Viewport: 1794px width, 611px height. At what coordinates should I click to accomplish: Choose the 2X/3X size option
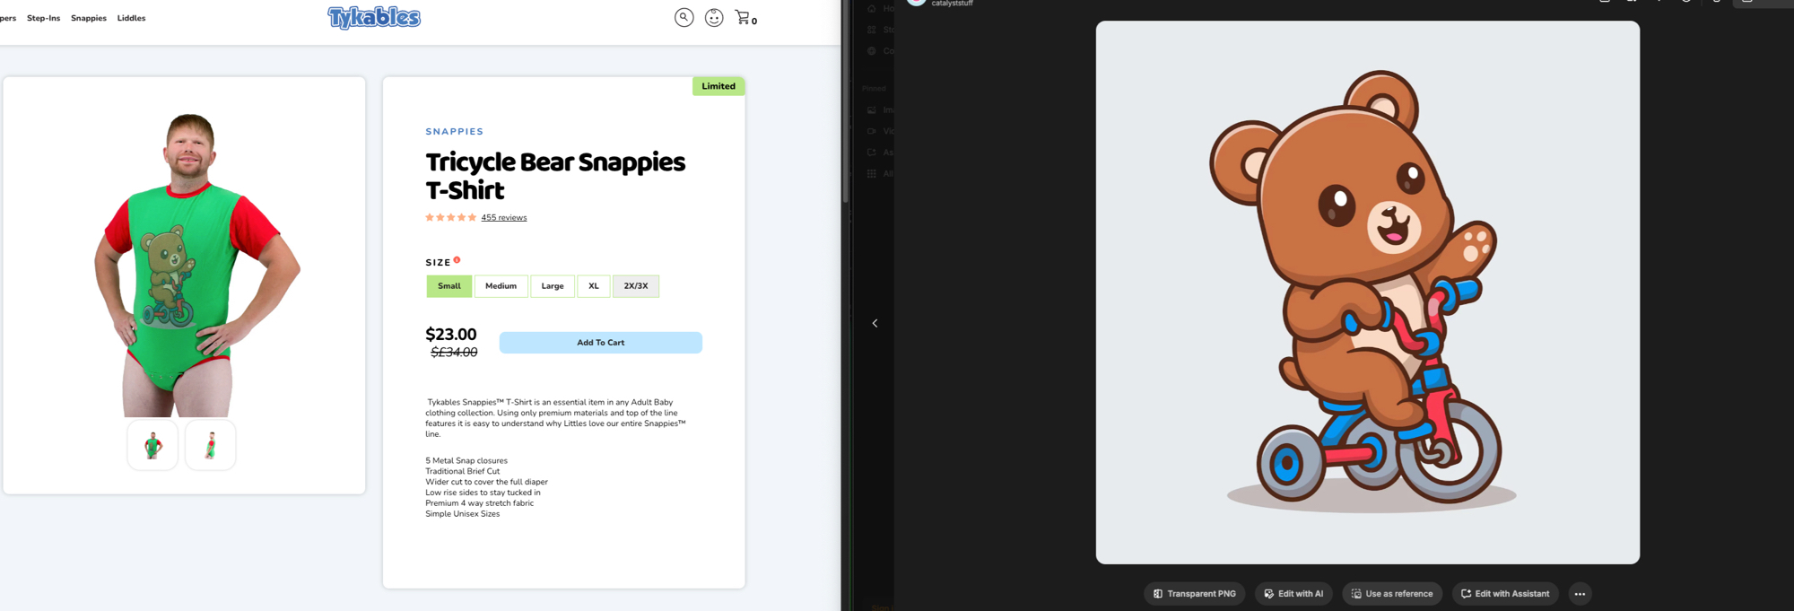635,286
